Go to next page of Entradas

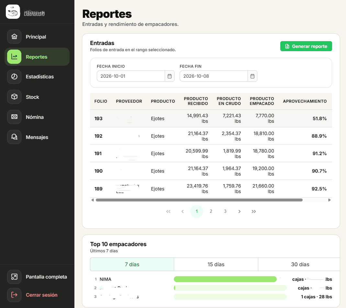240,211
